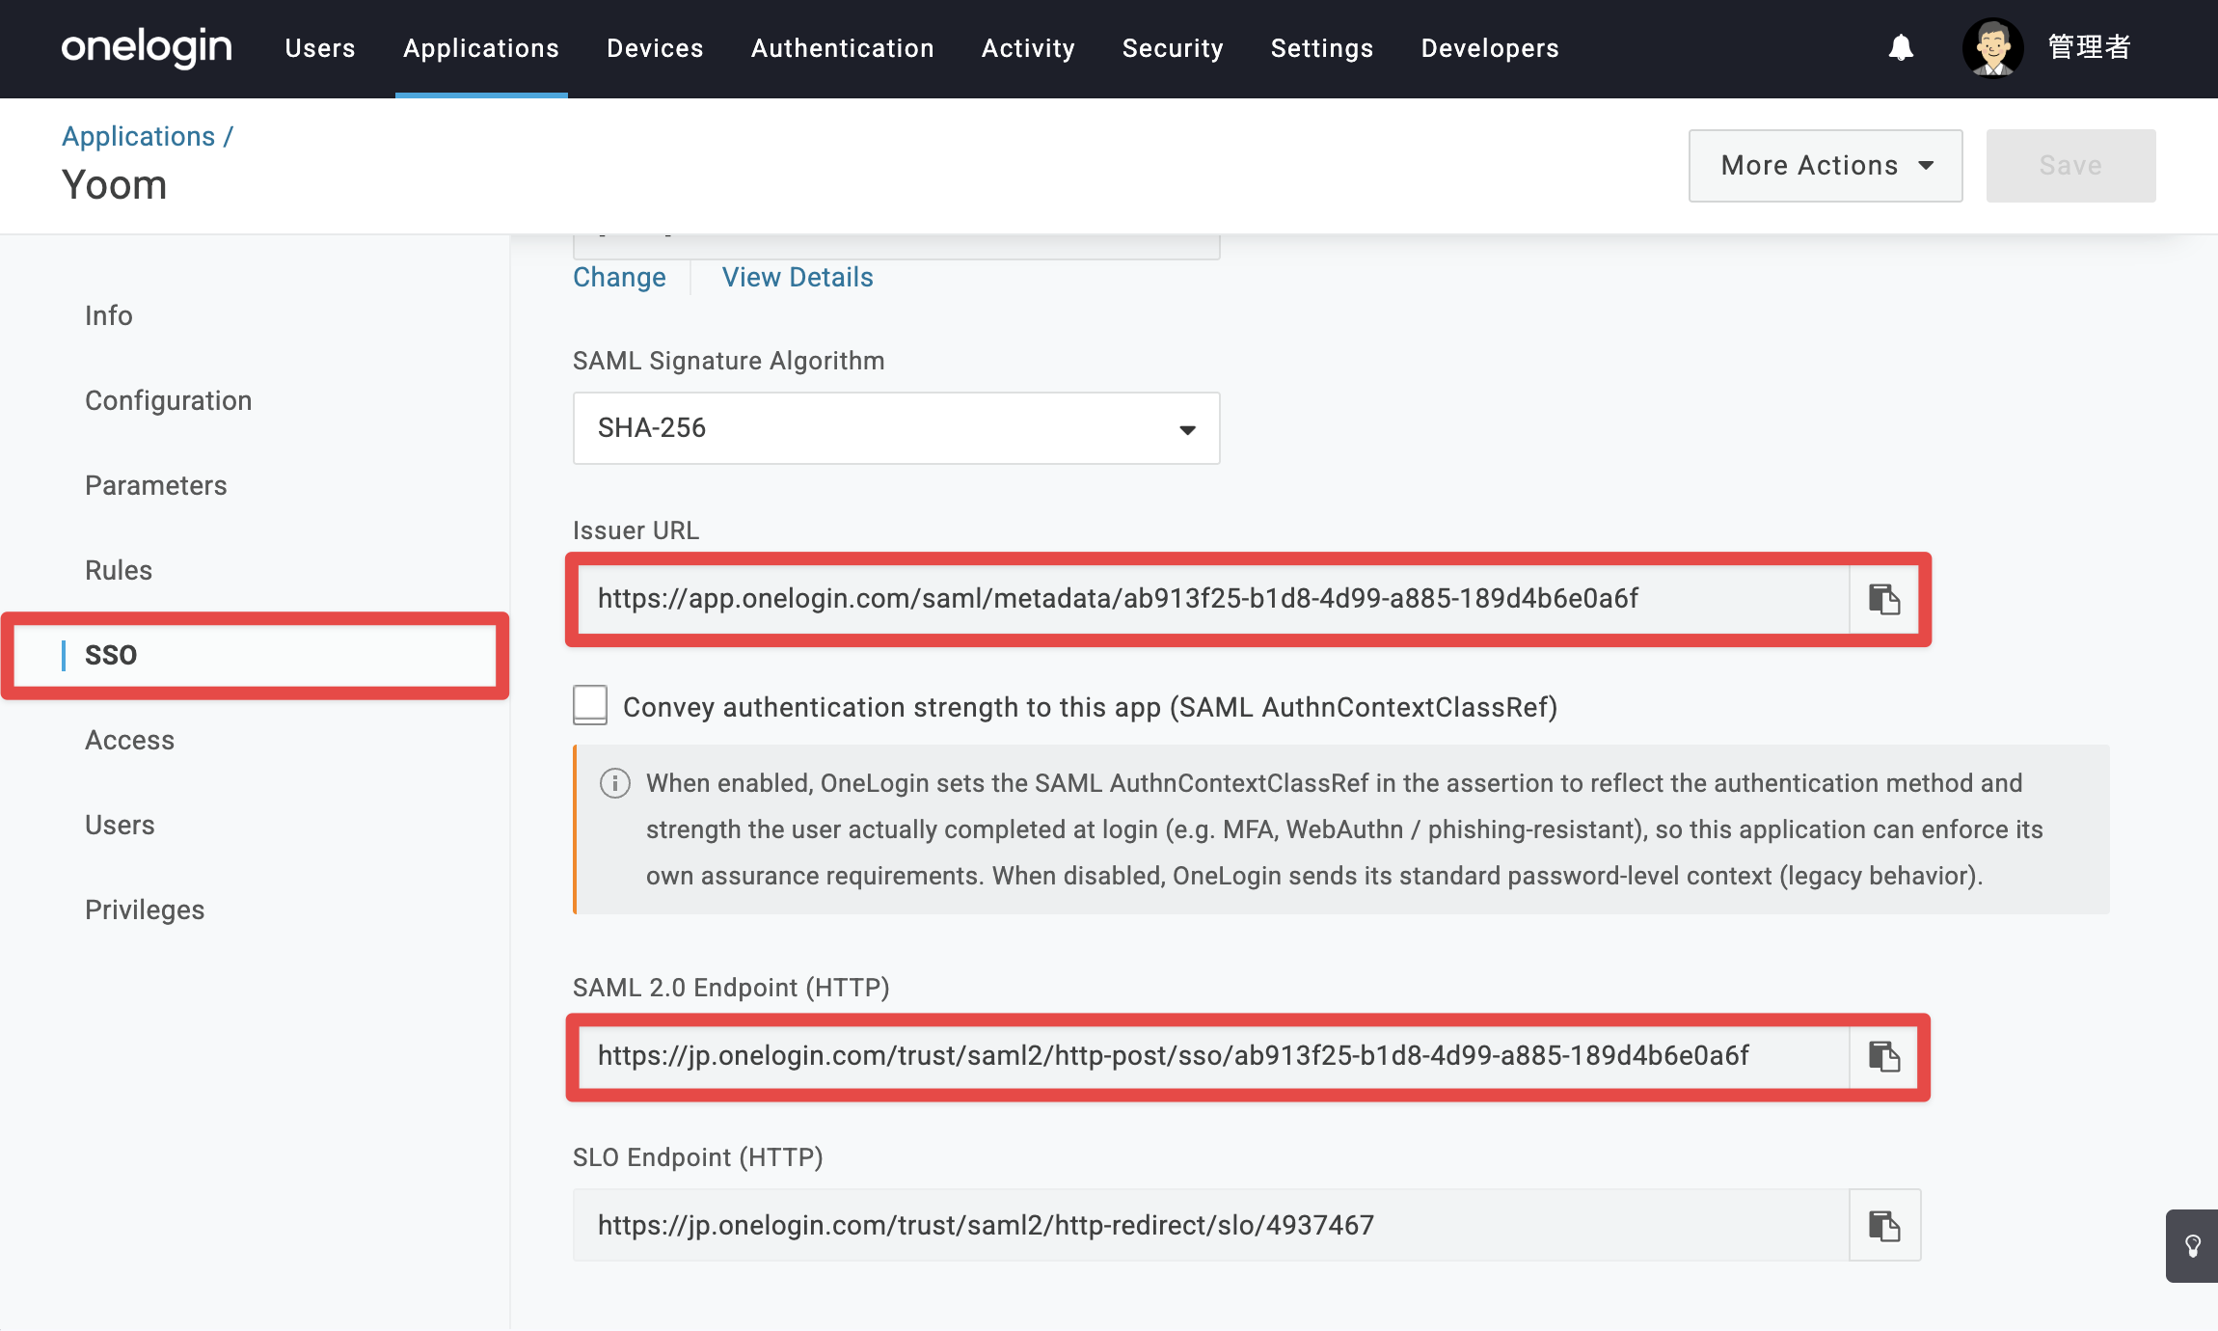Open the Settings top menu
Viewport: 2218px width, 1331px height.
click(1321, 48)
